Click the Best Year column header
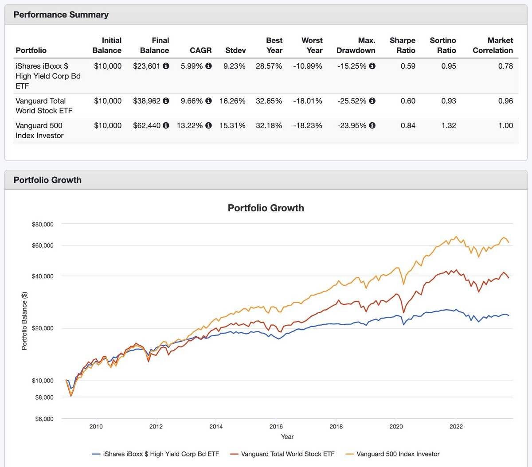This screenshot has width=532, height=467. 274,45
